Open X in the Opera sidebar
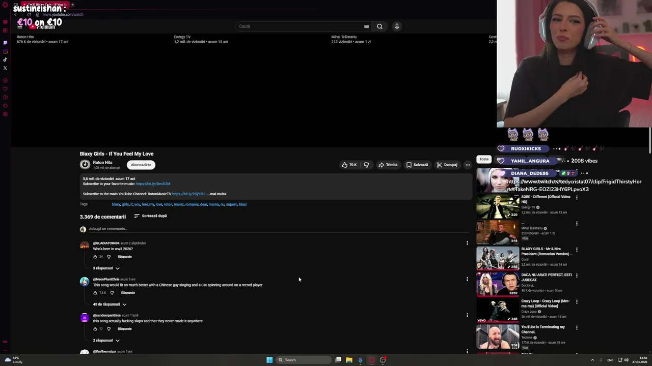 coord(5,68)
